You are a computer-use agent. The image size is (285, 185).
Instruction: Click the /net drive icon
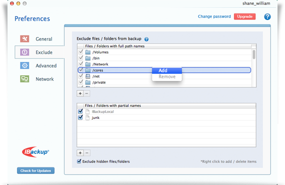pyautogui.click(x=88, y=76)
